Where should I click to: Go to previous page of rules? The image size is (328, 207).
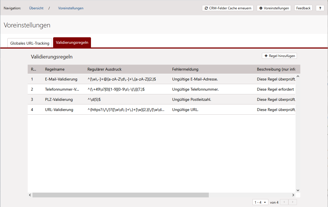click(x=284, y=202)
